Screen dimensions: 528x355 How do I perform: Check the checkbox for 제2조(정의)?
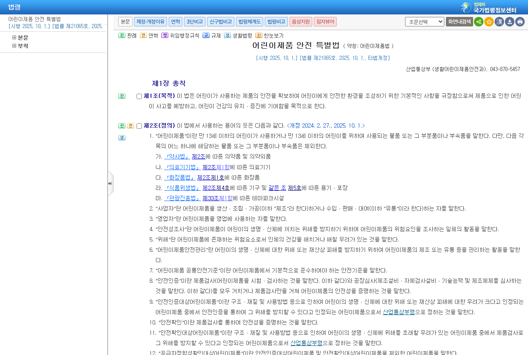click(139, 126)
